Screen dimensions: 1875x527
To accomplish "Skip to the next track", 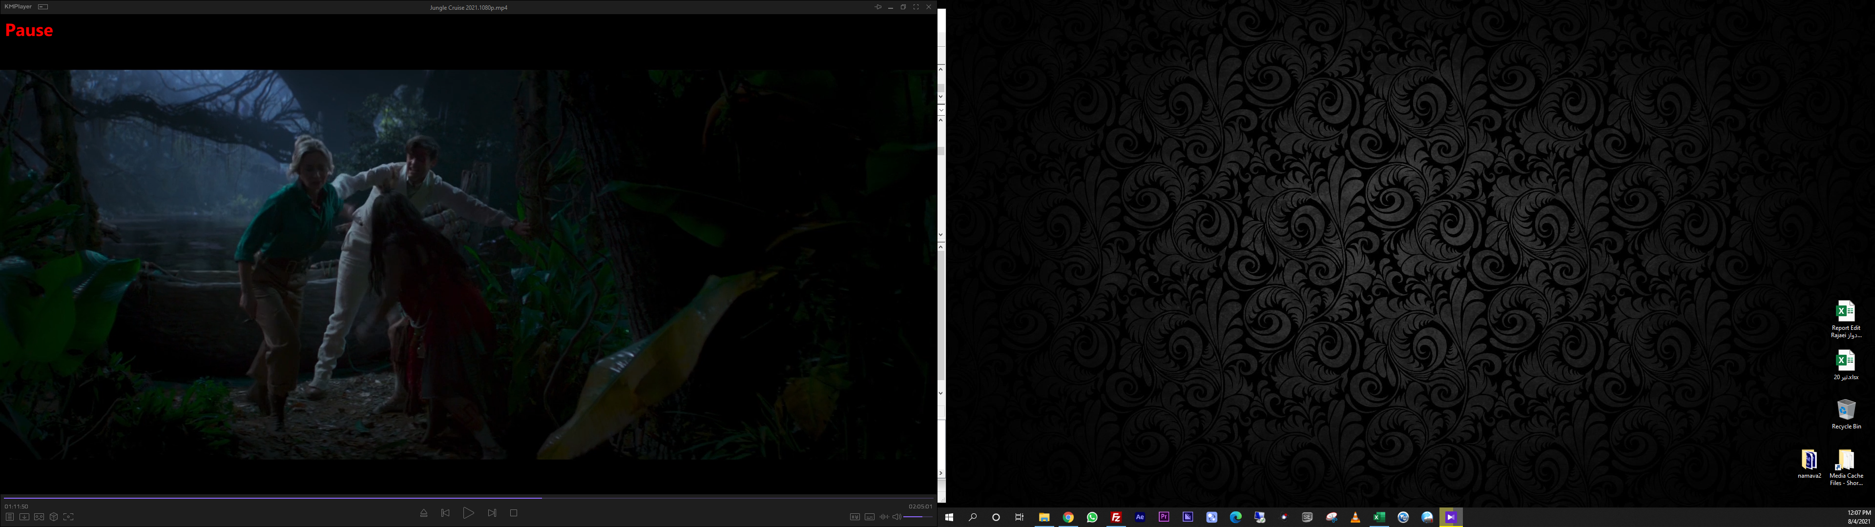I will (x=492, y=513).
